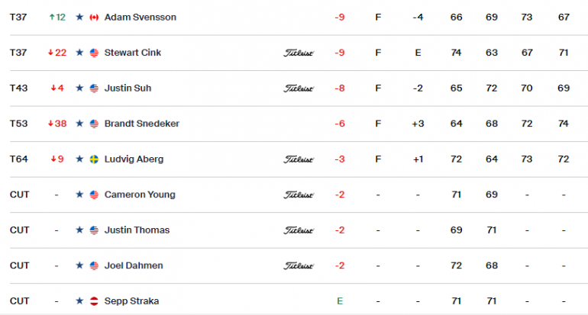Expand Cameron Young's row via CUT position
Image resolution: width=588 pixels, height=315 pixels.
[x=20, y=194]
